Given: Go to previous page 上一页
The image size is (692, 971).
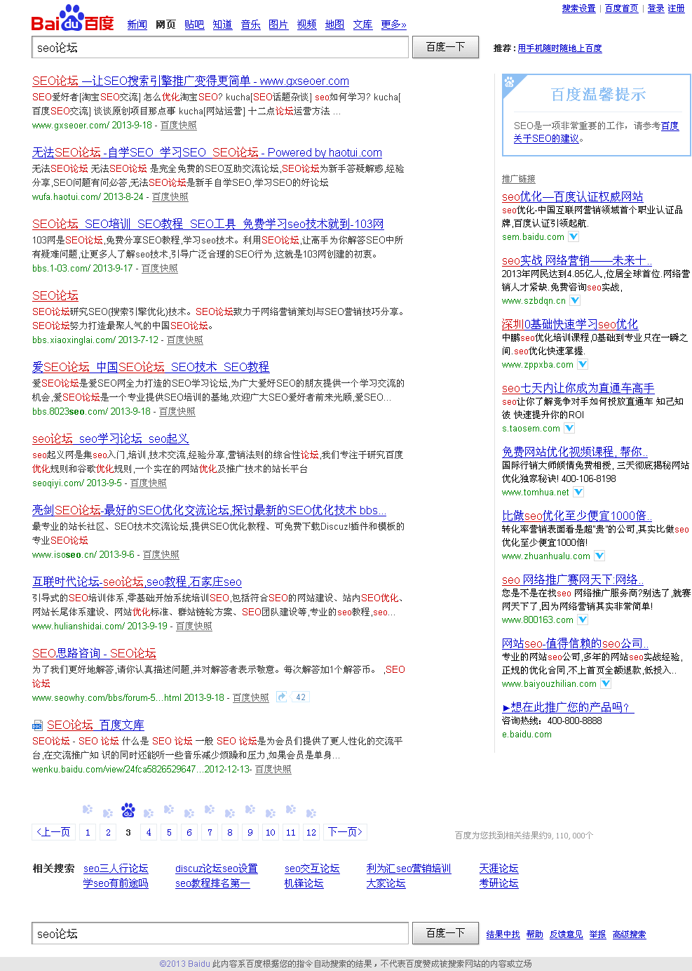Looking at the screenshot, I should pyautogui.click(x=54, y=832).
